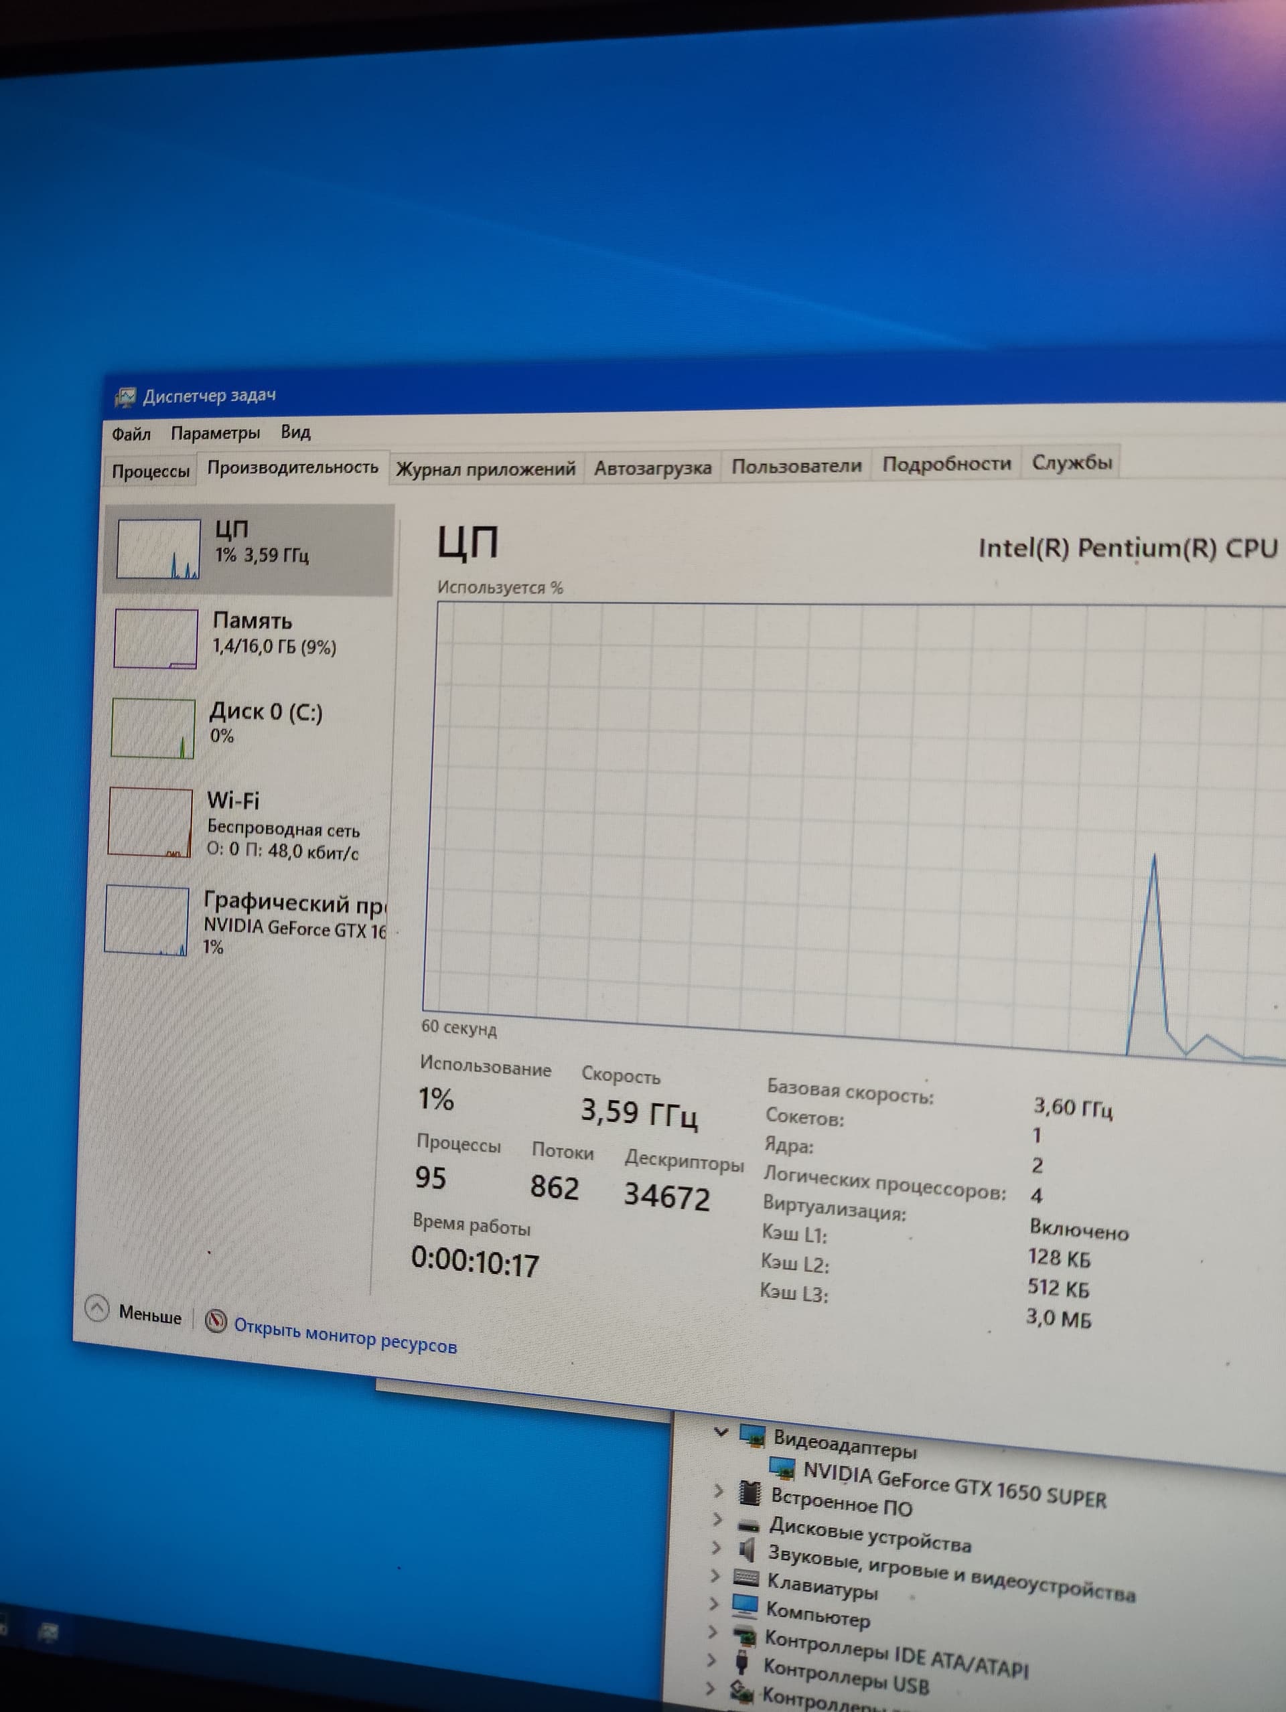This screenshot has height=1712, width=1286.
Task: Expand the Контроллеры USB node
Action: (x=711, y=1659)
